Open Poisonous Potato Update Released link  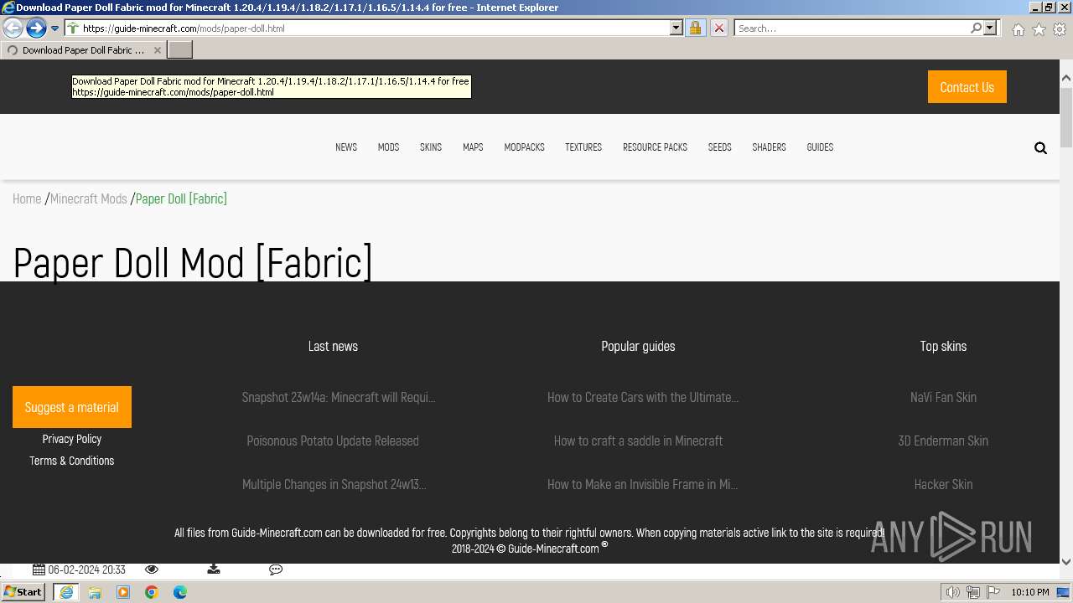tap(333, 441)
